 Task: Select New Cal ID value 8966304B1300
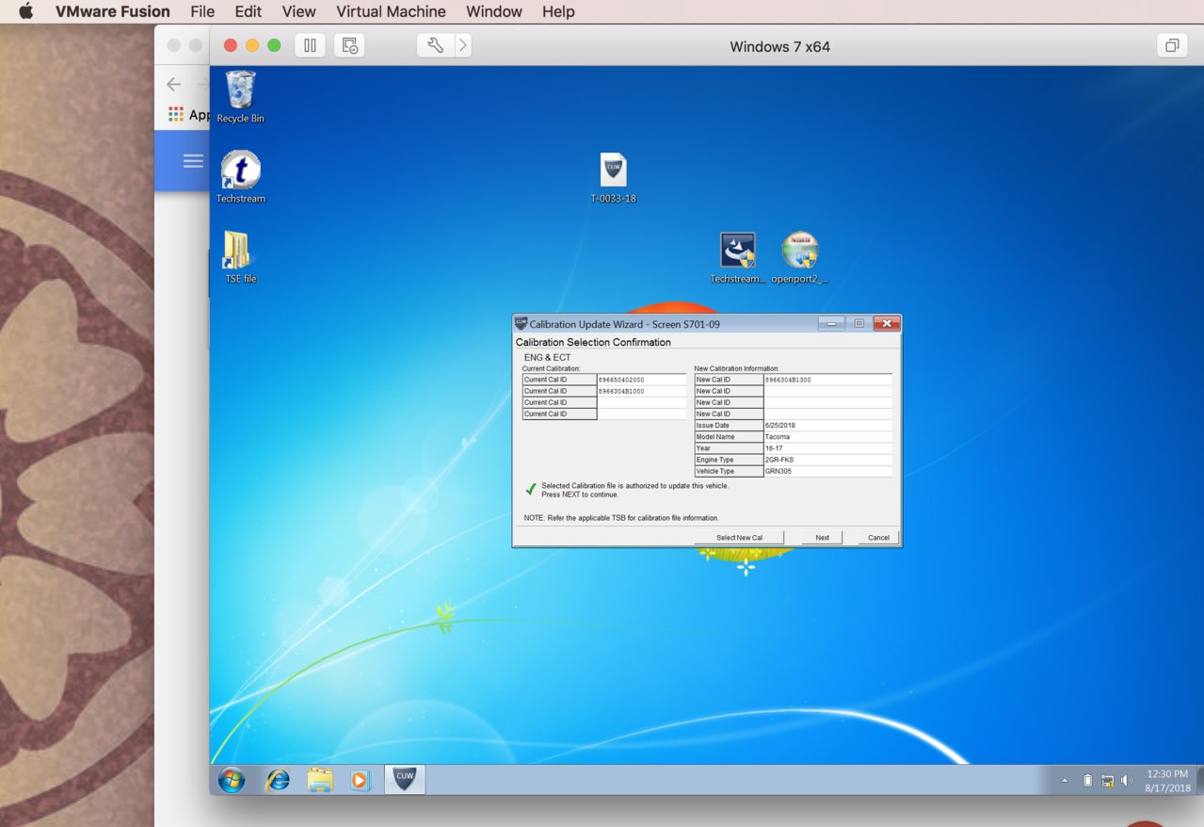click(x=827, y=380)
